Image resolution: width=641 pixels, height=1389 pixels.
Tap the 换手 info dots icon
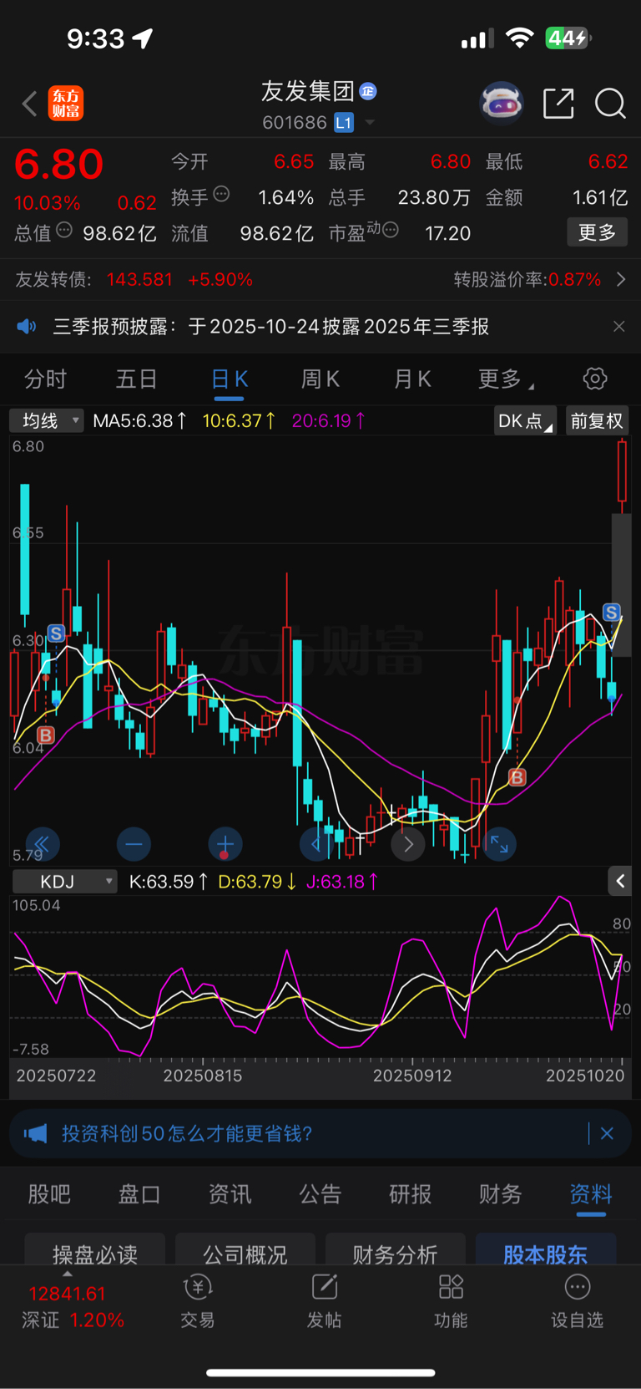tap(221, 194)
